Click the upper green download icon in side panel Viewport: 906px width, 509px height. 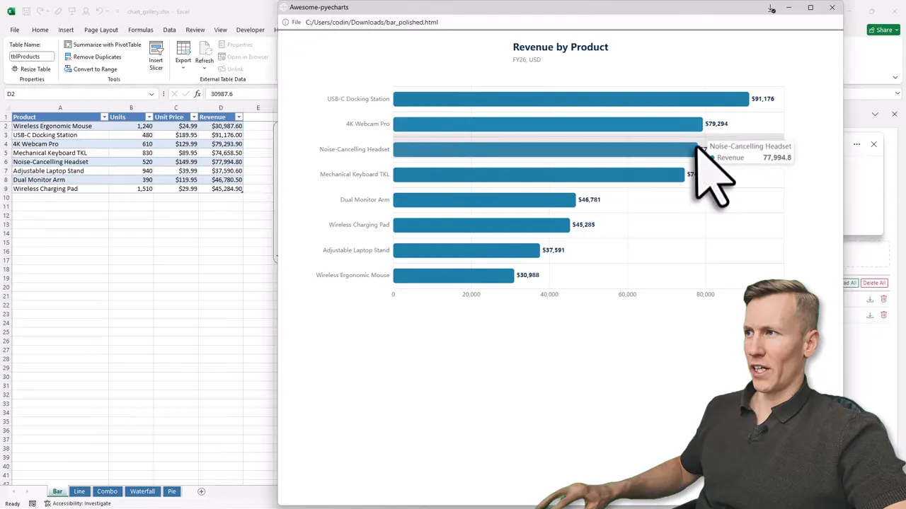(870, 299)
